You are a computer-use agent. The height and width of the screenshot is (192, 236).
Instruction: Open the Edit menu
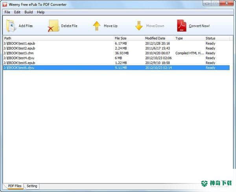click(17, 12)
